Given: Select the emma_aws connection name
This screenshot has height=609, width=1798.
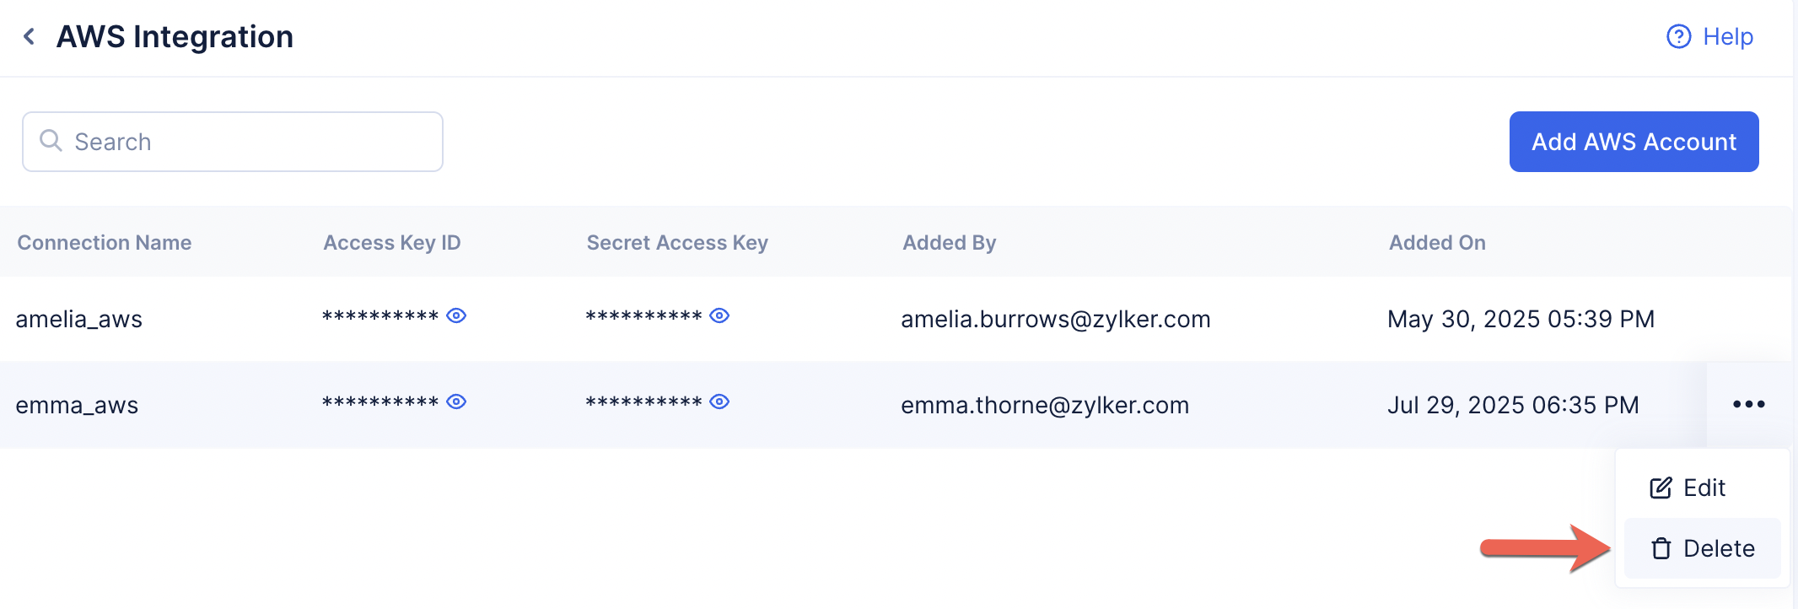Looking at the screenshot, I should [x=77, y=405].
